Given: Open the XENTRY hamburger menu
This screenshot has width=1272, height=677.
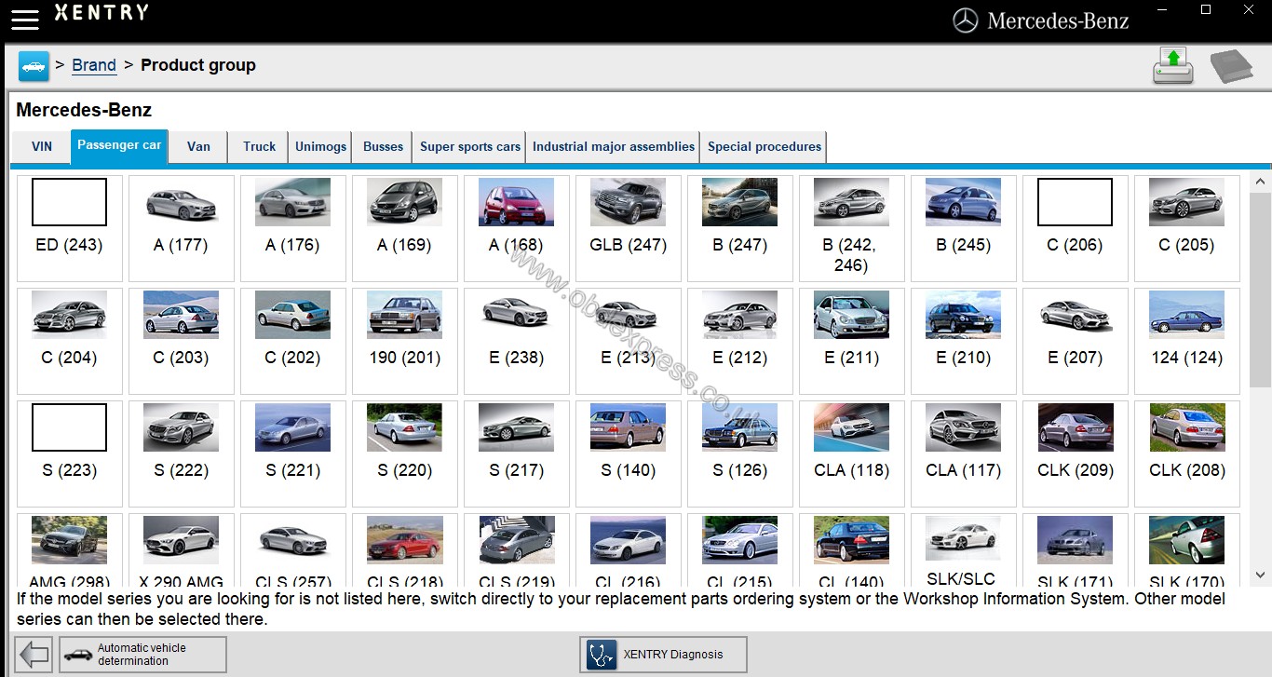Looking at the screenshot, I should point(25,19).
